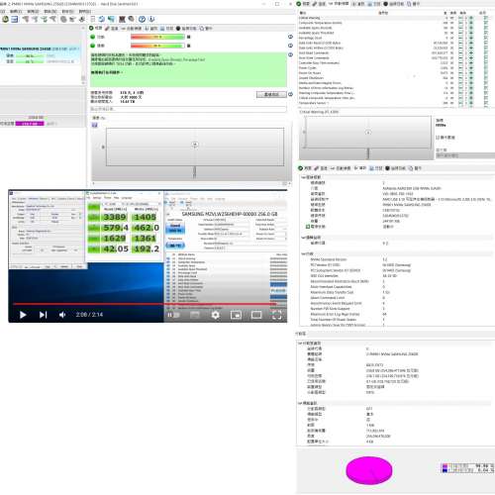Screen dimensions: 495x495
Task: Open the log tab in main window
Action: (166, 29)
